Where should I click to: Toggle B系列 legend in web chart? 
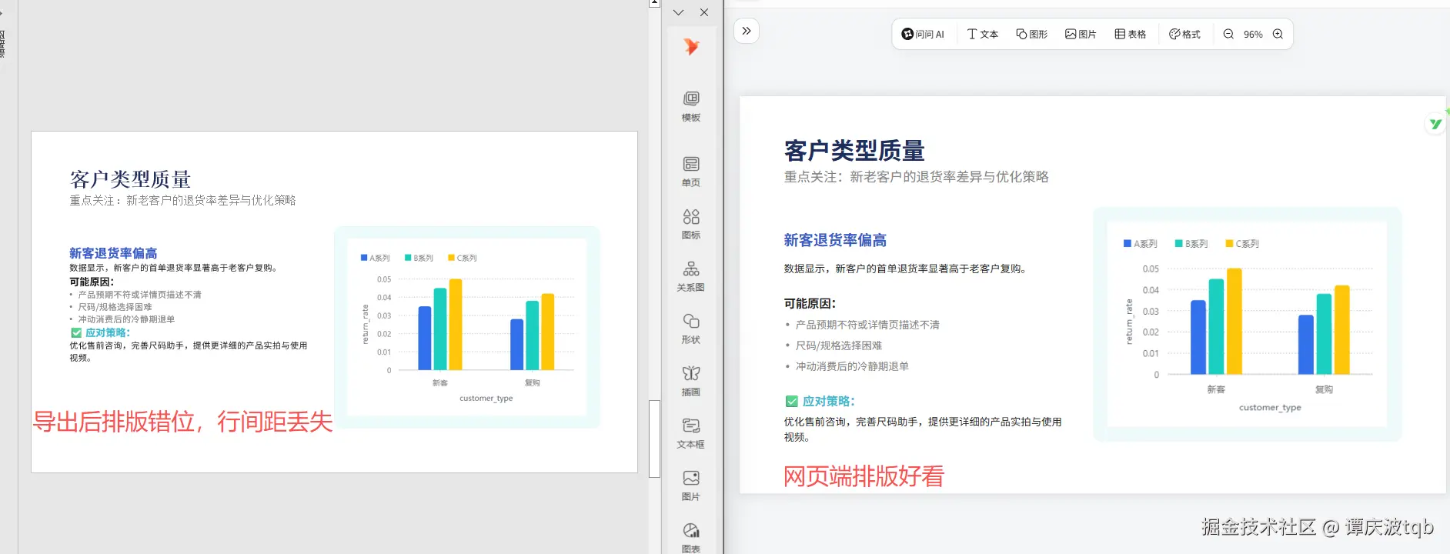point(1191,244)
